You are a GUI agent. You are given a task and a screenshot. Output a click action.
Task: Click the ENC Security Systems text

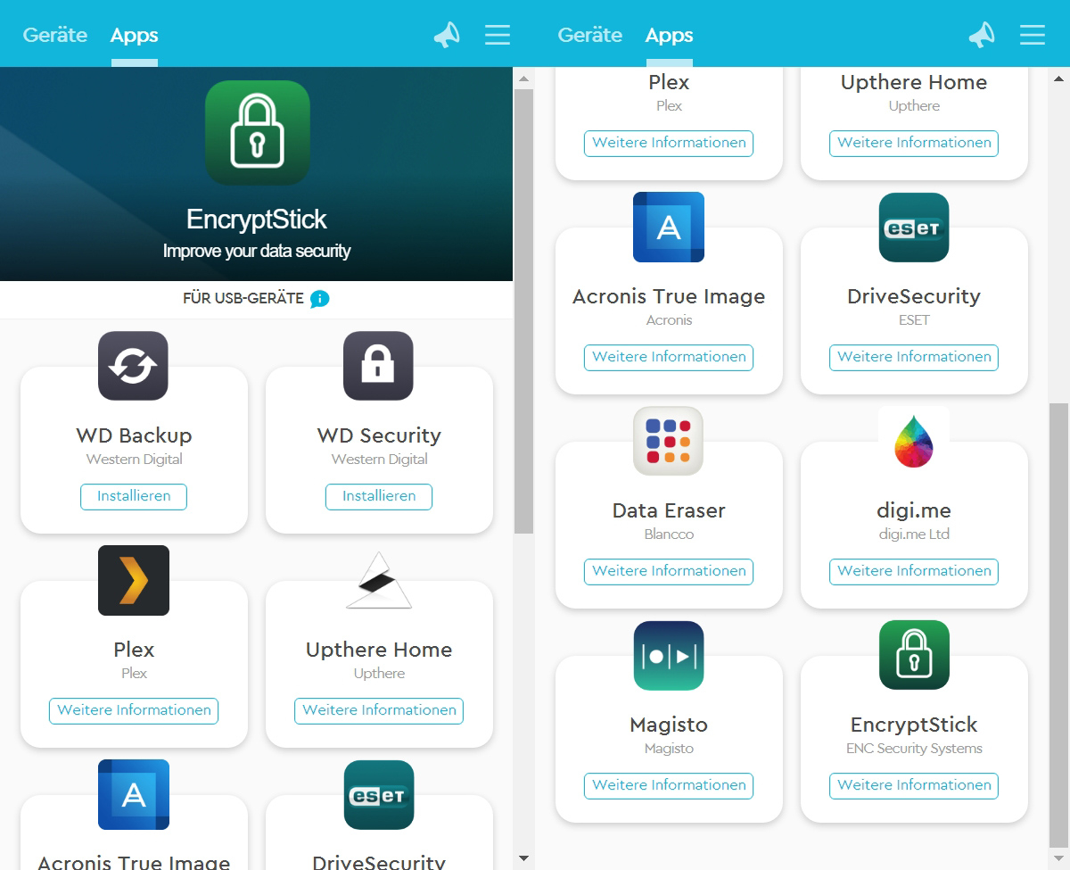click(914, 749)
